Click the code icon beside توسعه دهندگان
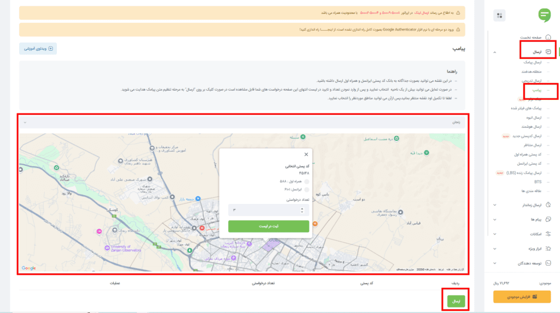This screenshot has width=560, height=313. pos(548,263)
